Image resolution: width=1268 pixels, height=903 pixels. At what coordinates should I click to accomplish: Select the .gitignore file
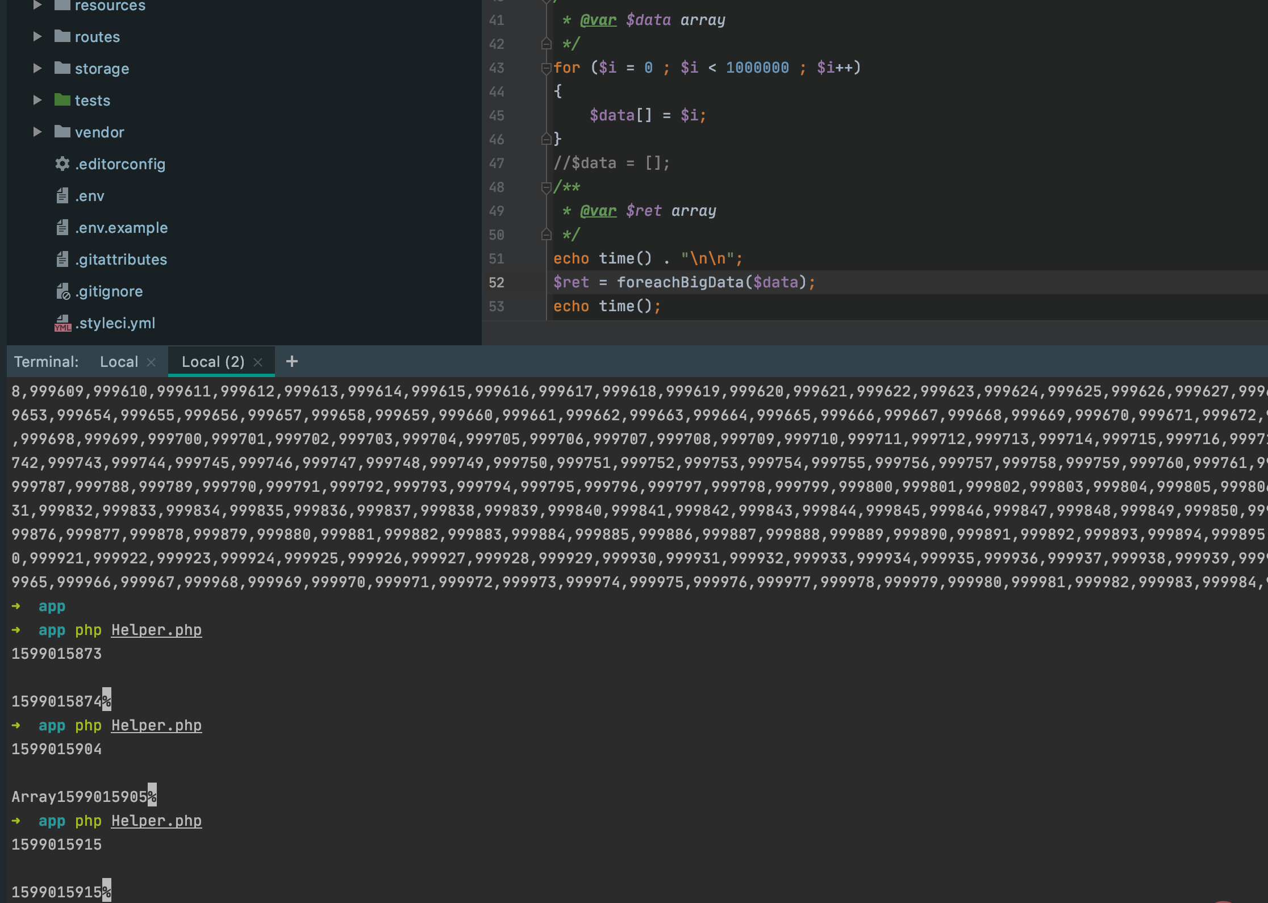pos(109,291)
